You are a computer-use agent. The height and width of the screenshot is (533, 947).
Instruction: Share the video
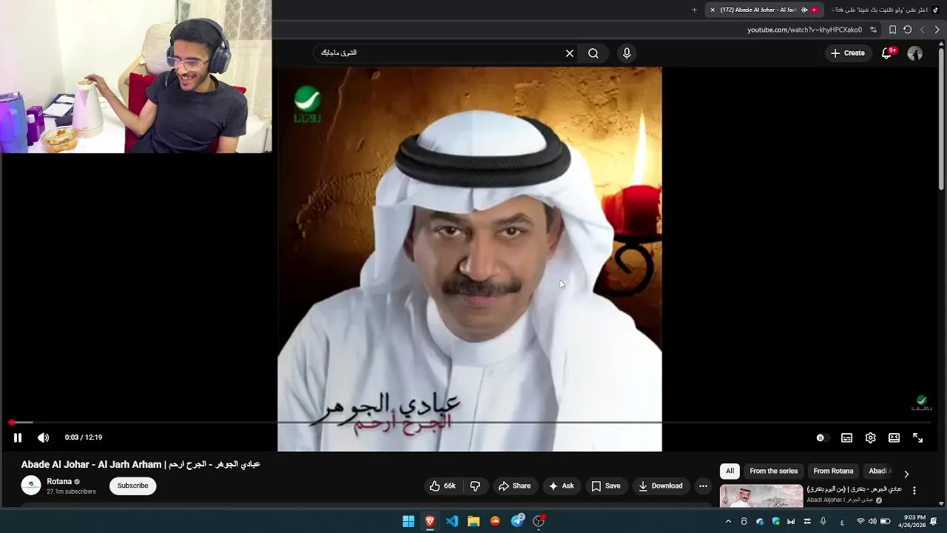click(x=514, y=486)
